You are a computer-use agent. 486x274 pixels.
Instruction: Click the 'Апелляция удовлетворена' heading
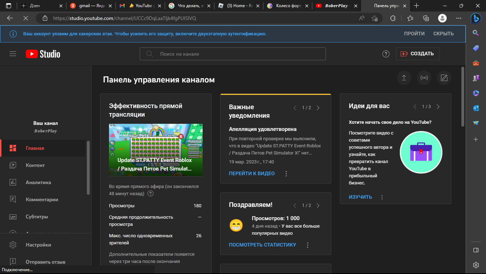point(263,129)
